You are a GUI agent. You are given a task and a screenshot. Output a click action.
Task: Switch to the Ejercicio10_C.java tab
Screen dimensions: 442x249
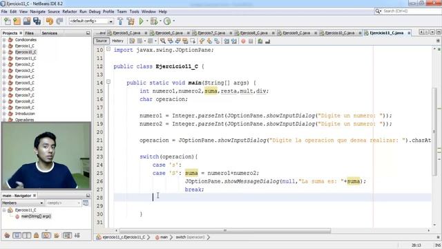[x=340, y=33]
